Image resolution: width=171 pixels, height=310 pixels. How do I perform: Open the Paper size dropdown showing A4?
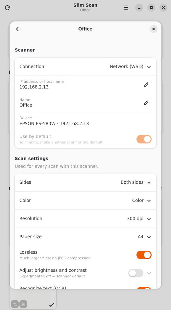[85, 237]
